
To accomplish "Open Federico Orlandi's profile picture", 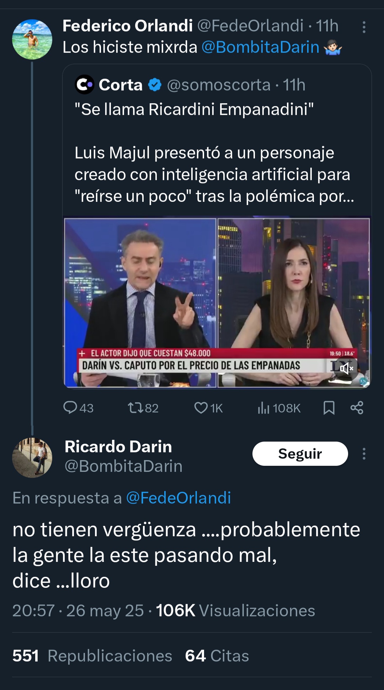I will click(32, 39).
